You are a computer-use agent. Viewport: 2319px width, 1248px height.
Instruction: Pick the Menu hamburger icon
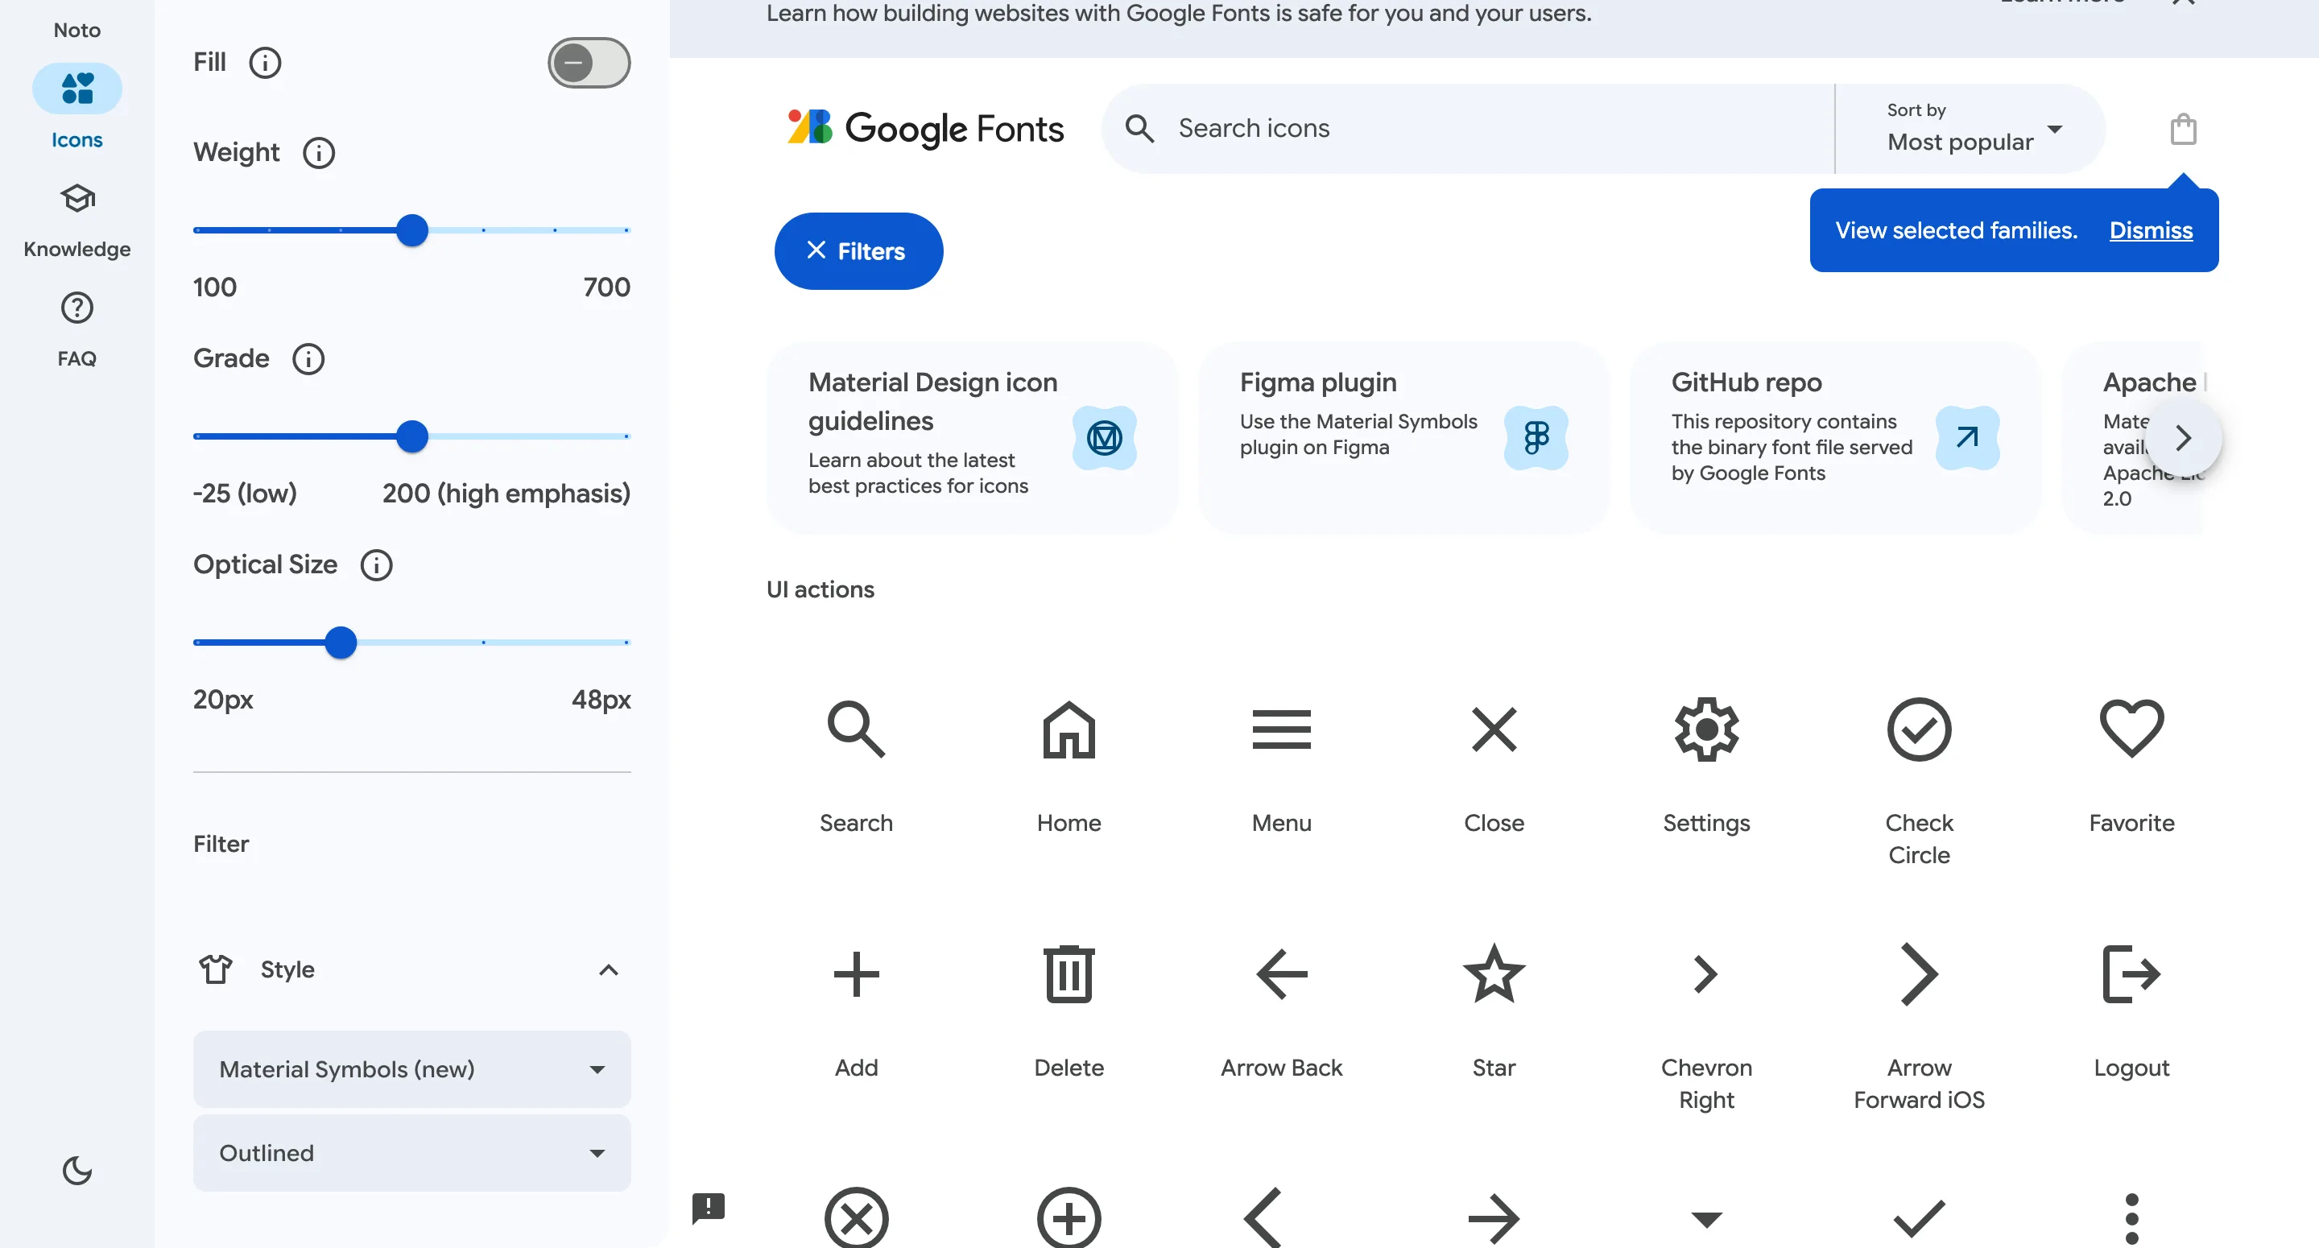(x=1281, y=729)
